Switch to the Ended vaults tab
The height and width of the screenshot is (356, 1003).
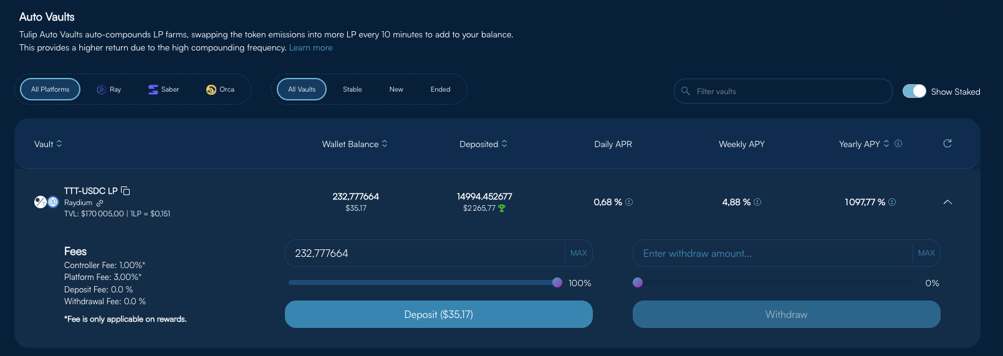pyautogui.click(x=440, y=89)
